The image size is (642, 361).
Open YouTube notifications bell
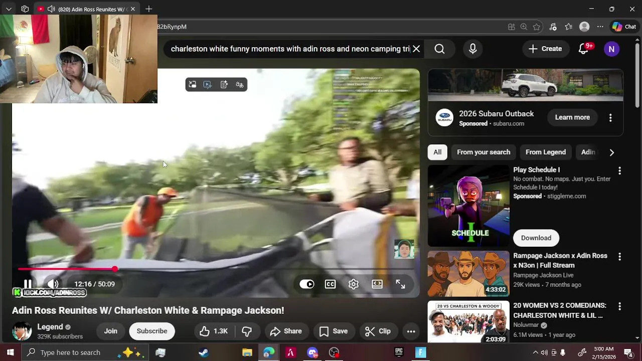[583, 49]
